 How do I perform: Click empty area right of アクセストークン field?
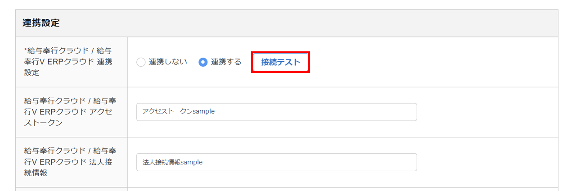[486, 112]
